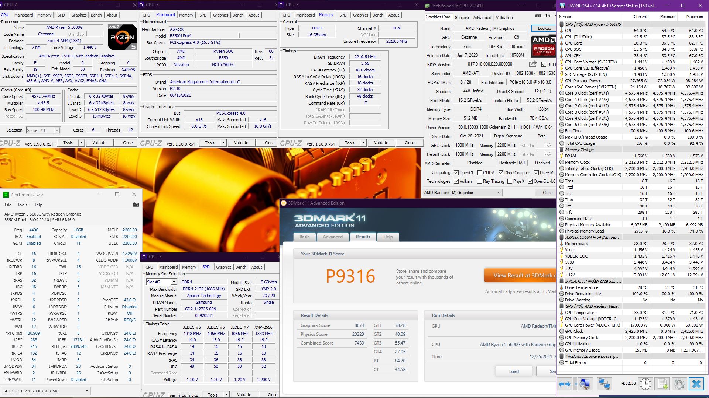Click the CPU-Z SPD window title icon
Screen dimensions: 709x398
[x=144, y=256]
